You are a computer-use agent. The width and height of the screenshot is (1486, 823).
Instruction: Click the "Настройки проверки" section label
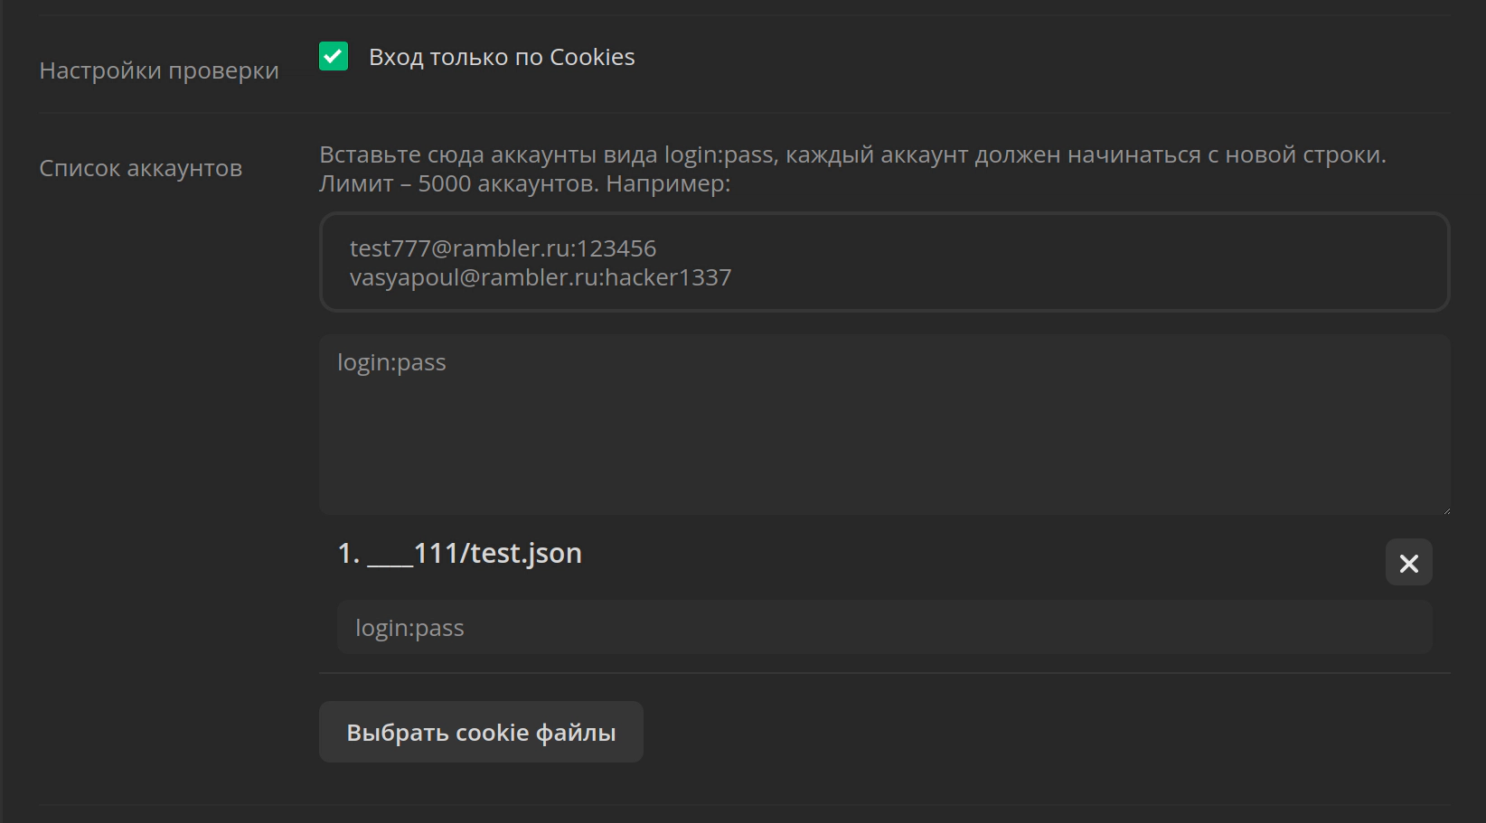159,70
